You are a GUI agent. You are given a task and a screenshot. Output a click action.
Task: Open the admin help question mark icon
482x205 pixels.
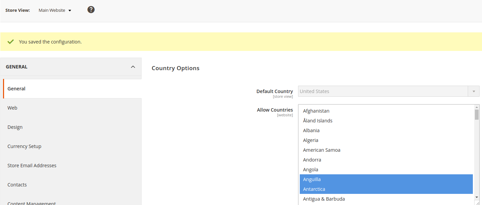pos(91,9)
